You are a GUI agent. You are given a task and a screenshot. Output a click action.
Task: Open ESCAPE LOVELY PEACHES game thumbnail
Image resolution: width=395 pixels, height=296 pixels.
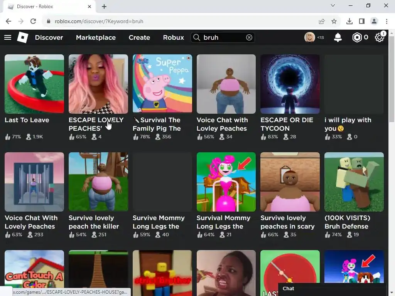pos(98,84)
